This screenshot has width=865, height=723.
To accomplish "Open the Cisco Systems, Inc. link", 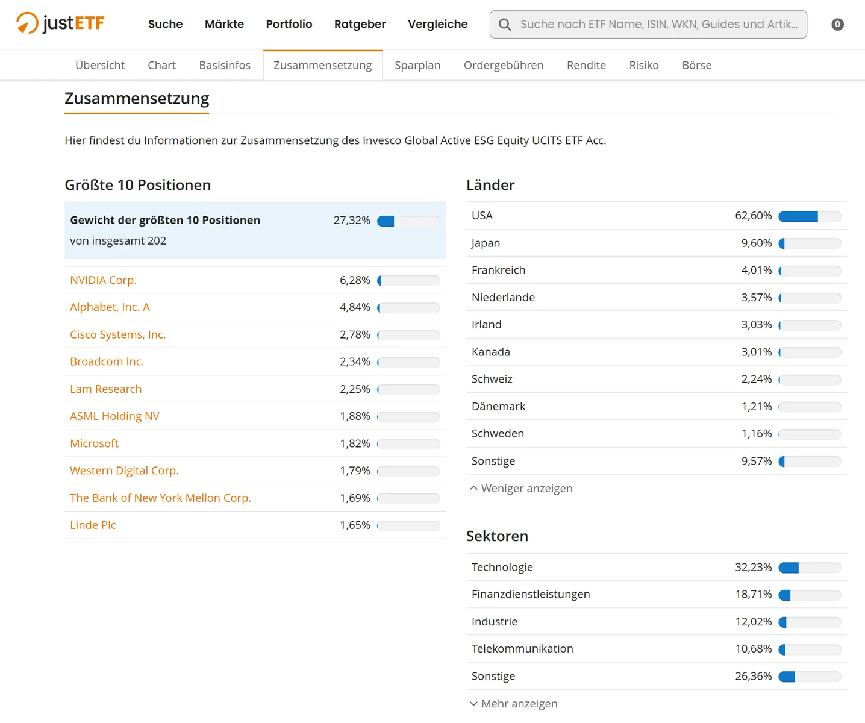I will (118, 334).
